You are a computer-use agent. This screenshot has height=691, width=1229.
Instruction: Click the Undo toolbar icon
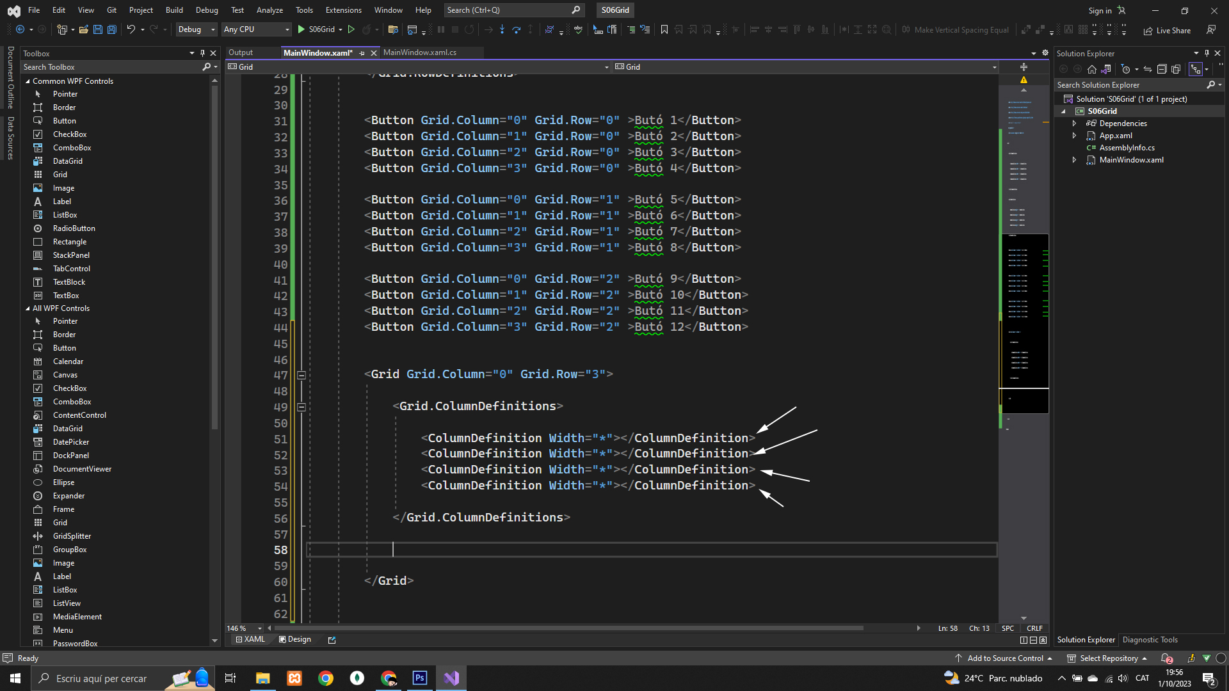pyautogui.click(x=131, y=29)
